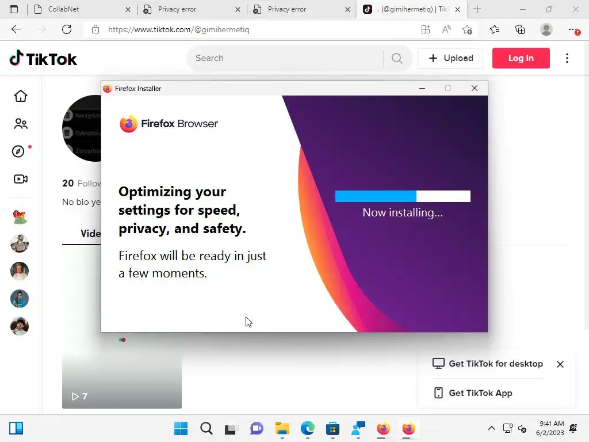Screen dimensions: 589x442
Task: Click the profile avatar picture
Action: 82,128
